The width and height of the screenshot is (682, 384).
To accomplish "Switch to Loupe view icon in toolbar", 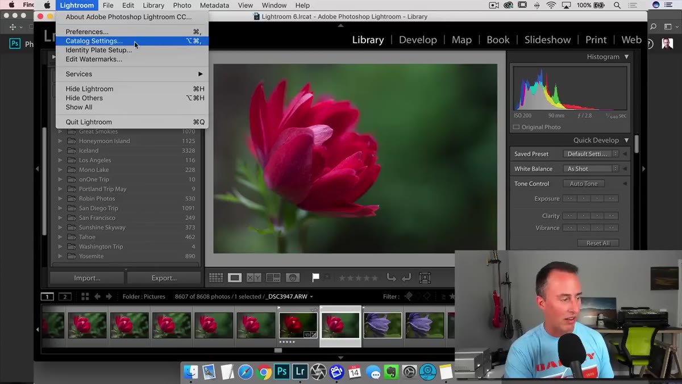I will pyautogui.click(x=235, y=278).
